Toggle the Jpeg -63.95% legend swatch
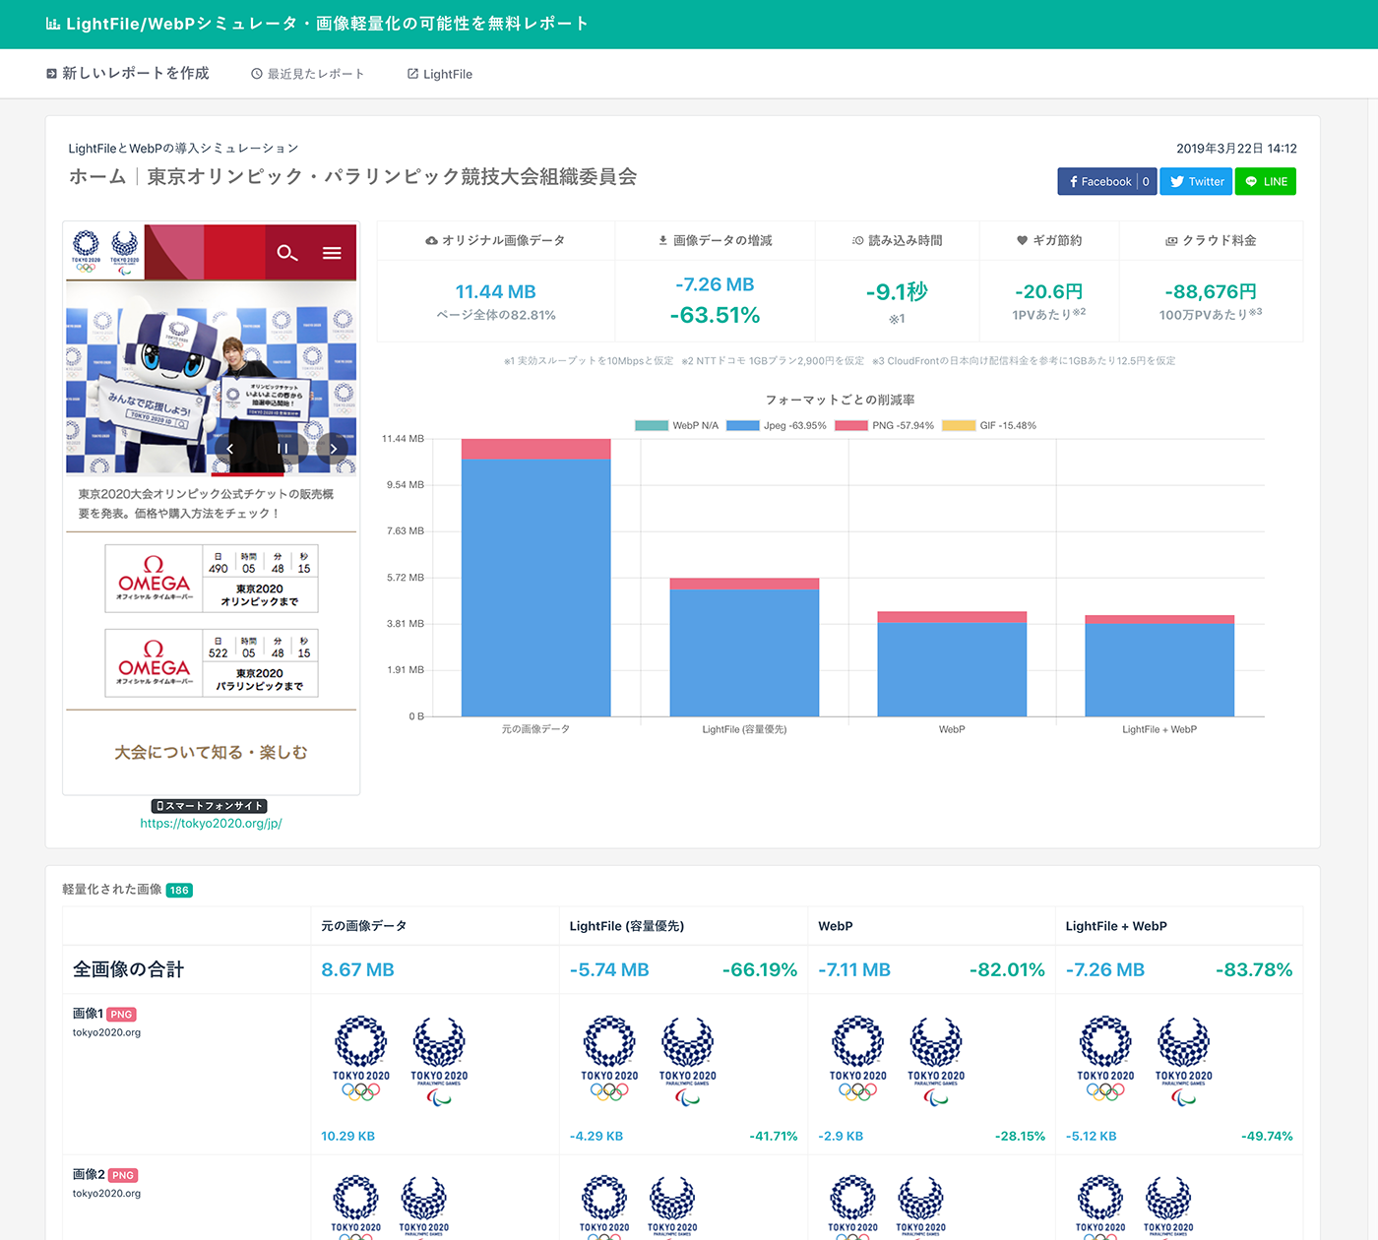The height and width of the screenshot is (1240, 1378). tap(743, 426)
